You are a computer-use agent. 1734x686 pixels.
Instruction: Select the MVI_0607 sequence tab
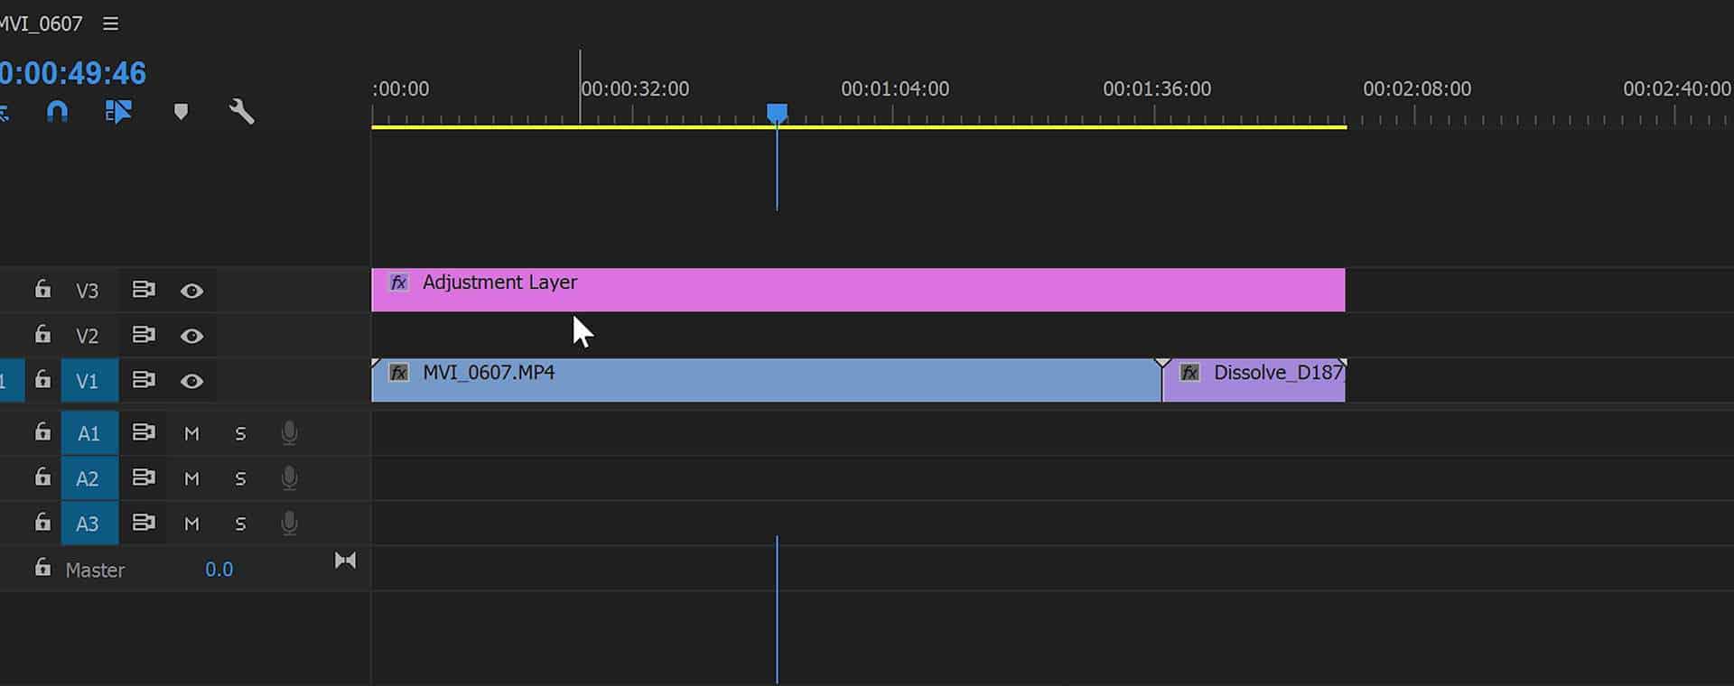point(41,23)
